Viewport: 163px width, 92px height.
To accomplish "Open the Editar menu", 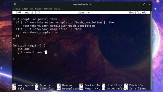I will [25, 9].
